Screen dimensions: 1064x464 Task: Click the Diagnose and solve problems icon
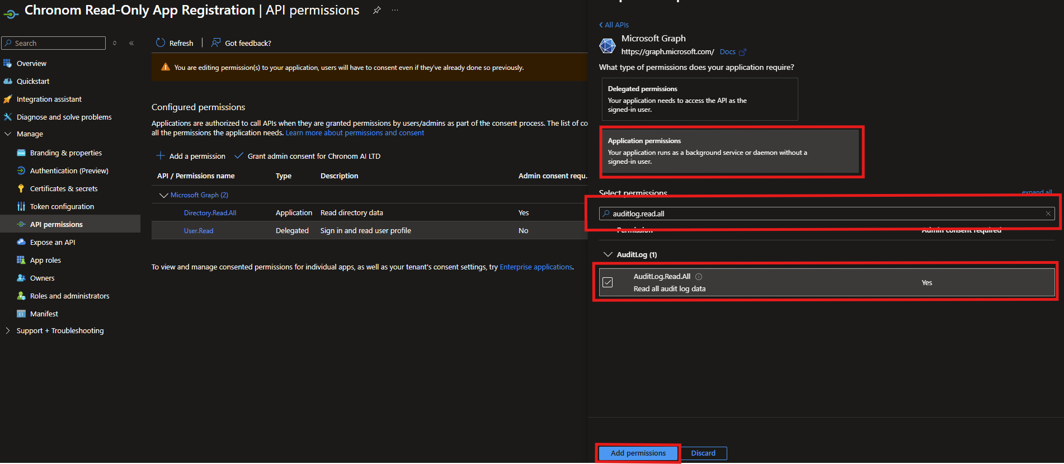(8, 117)
